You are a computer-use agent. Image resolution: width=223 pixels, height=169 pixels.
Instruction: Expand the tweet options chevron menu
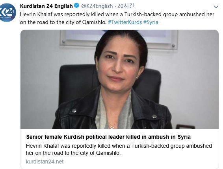coord(216,7)
